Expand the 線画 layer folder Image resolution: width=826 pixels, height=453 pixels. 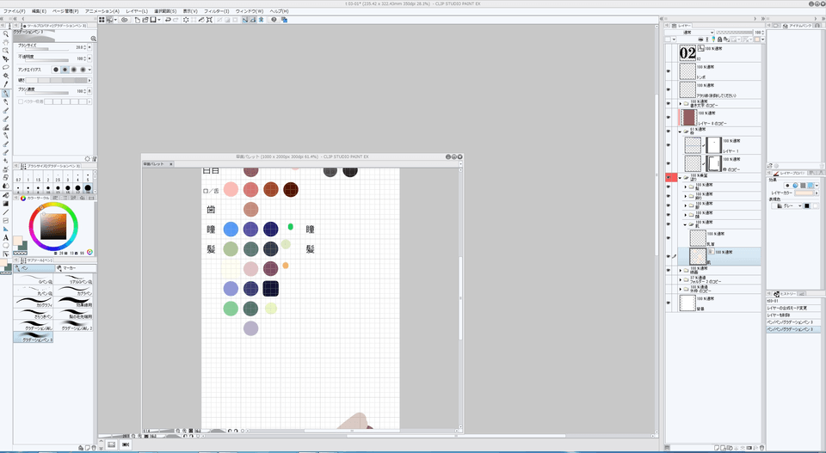(x=681, y=270)
